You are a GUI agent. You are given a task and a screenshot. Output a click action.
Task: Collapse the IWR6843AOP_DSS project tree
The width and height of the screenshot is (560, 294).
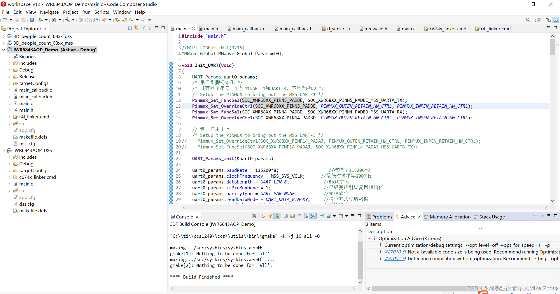pyautogui.click(x=3, y=150)
